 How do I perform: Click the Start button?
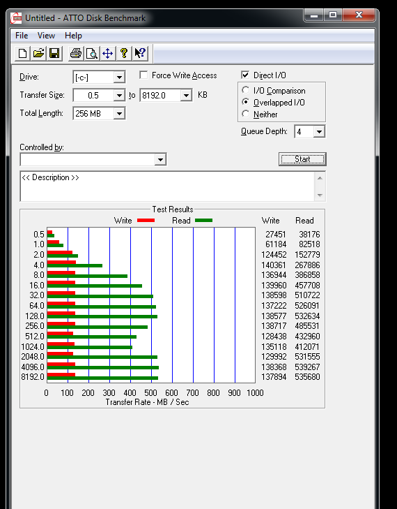(302, 159)
